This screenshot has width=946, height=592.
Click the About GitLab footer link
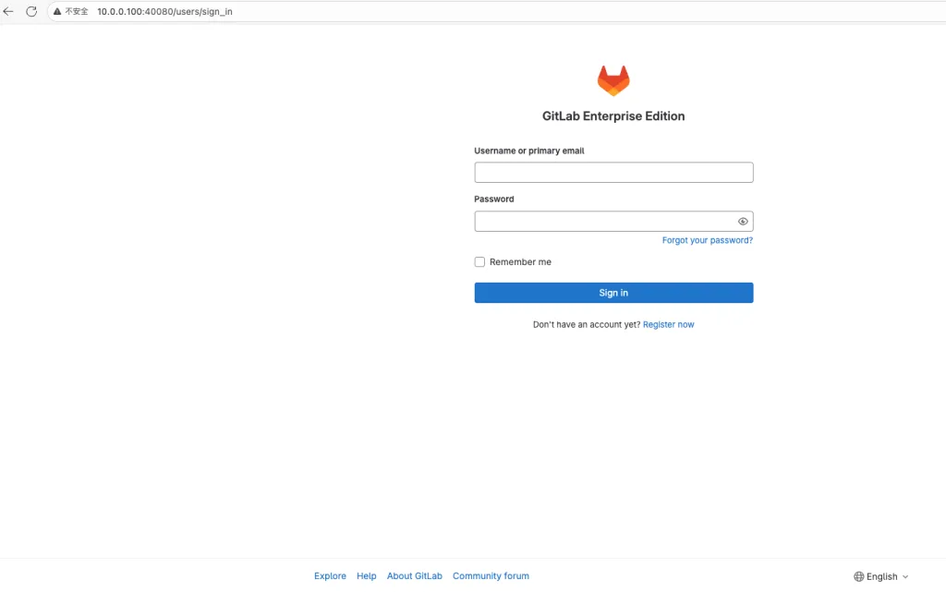414,575
